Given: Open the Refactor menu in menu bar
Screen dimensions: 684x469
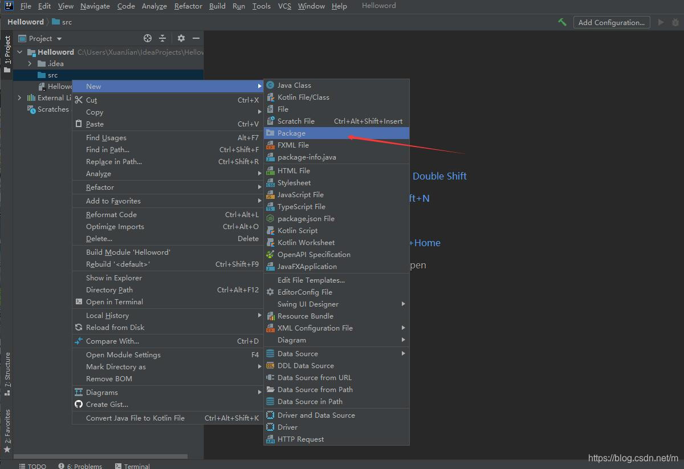Looking at the screenshot, I should coord(188,6).
